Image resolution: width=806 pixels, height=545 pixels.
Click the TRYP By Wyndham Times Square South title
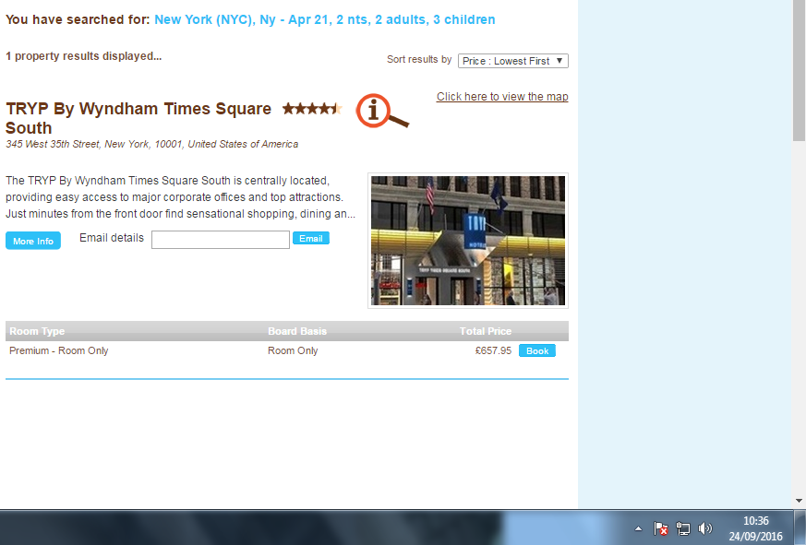tap(138, 118)
